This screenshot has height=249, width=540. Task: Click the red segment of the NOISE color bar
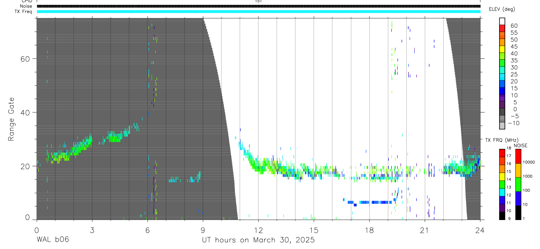(x=518, y=156)
